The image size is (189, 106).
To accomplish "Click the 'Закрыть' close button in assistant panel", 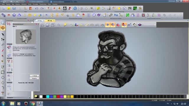I will tap(34, 78).
